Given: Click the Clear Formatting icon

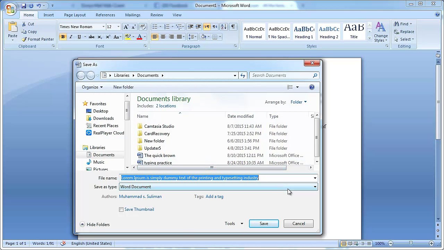Looking at the screenshot, I should tap(143, 27).
